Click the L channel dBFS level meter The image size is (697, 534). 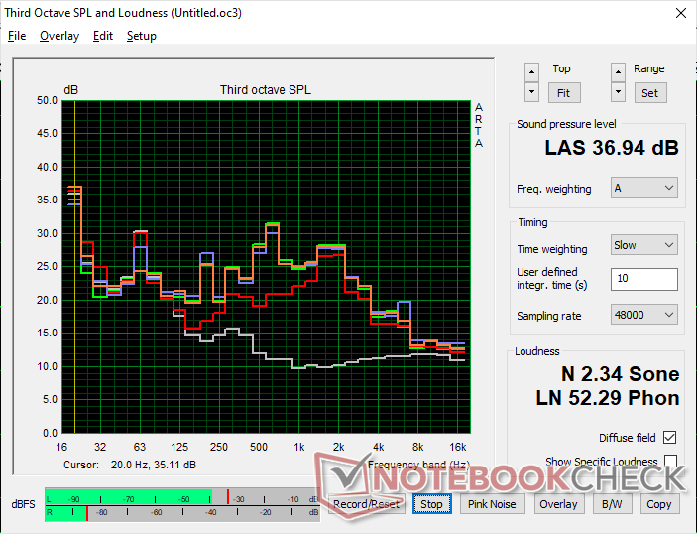[x=182, y=497]
